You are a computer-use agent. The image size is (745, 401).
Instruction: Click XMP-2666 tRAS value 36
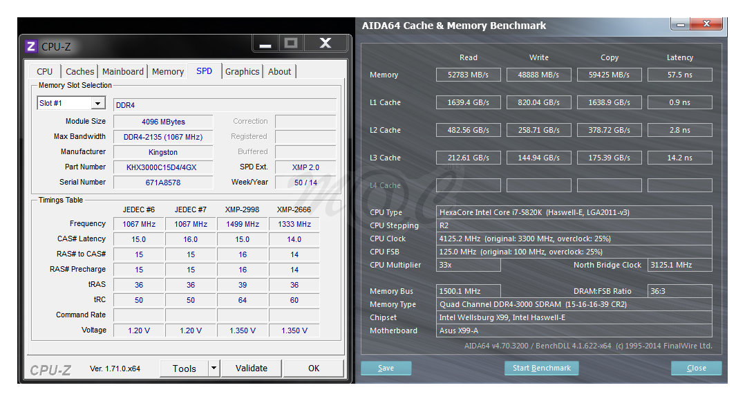tap(294, 285)
